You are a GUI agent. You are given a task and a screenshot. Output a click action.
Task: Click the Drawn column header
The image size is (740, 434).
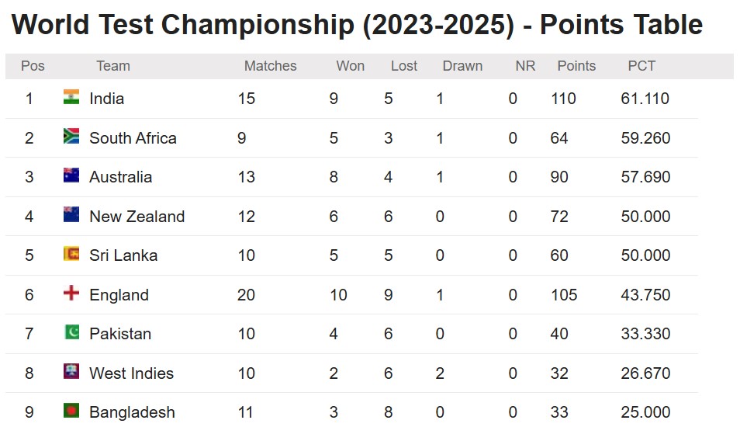[x=462, y=66]
